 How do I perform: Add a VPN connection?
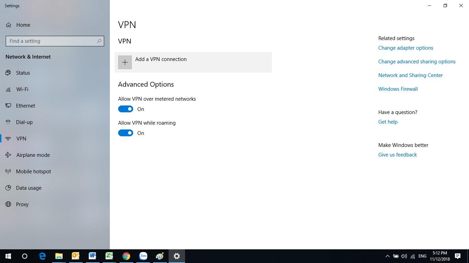(x=161, y=62)
